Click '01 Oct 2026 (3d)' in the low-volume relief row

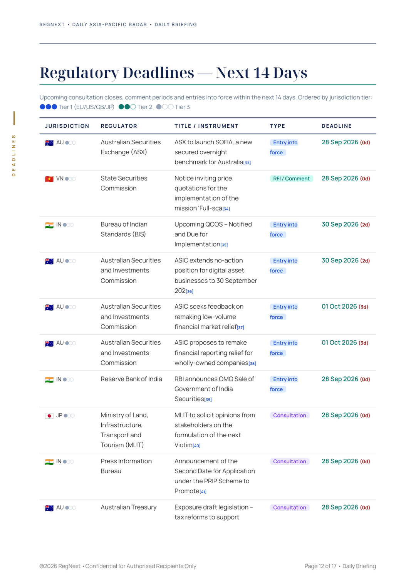(345, 307)
